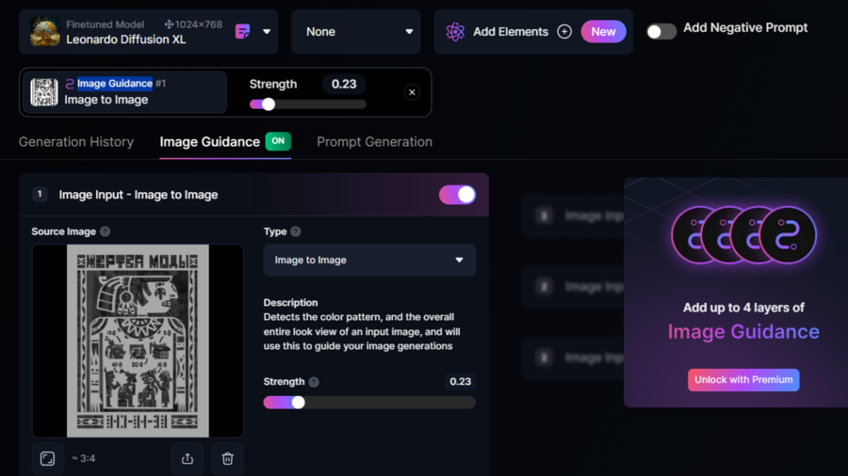
Task: Select the Image Guidance tab
Action: 210,142
